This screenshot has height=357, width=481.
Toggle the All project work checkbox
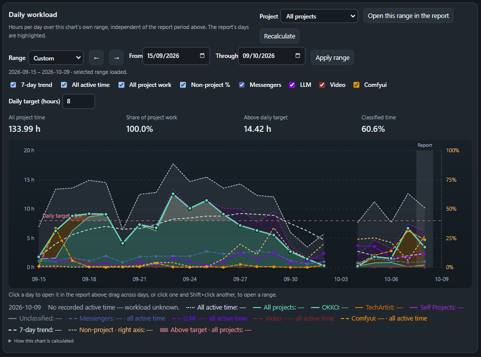click(121, 85)
